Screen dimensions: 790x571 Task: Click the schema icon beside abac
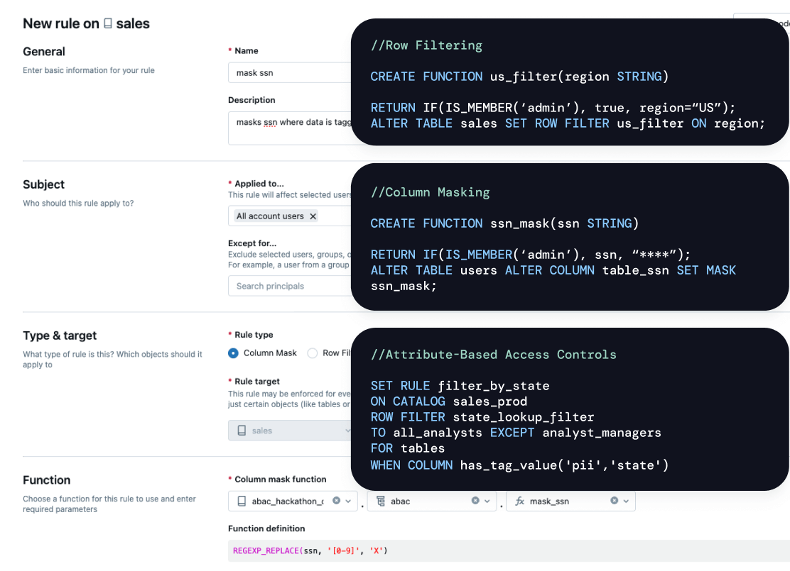click(381, 501)
